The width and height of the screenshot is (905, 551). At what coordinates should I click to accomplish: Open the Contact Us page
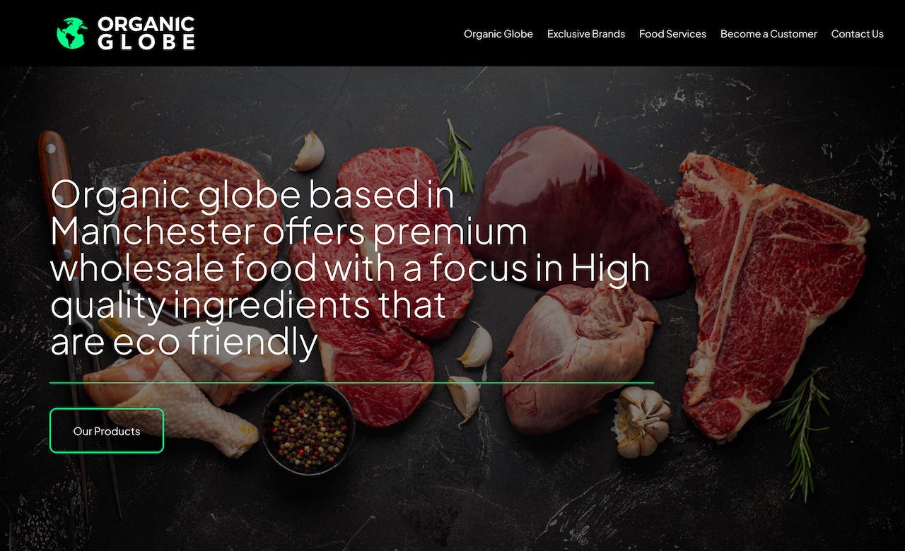point(857,34)
